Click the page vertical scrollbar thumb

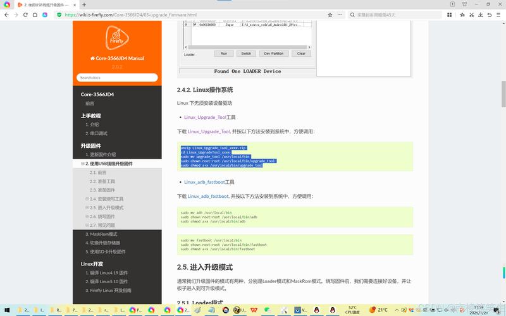pyautogui.click(x=503, y=94)
